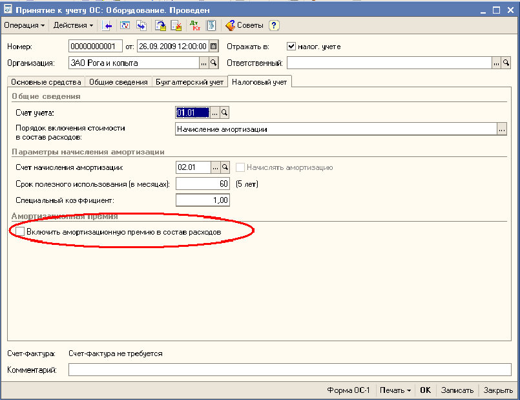
Task: Click the Форма ОС-1 button
Action: click(x=348, y=390)
